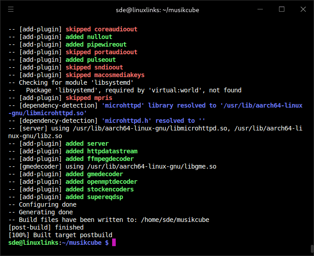
Task: Click 'added ffmpegdecoder' line
Action: [71, 159]
